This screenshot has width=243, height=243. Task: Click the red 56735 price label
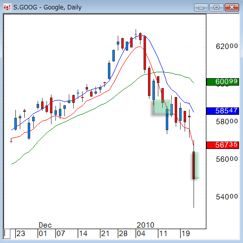pos(223,145)
